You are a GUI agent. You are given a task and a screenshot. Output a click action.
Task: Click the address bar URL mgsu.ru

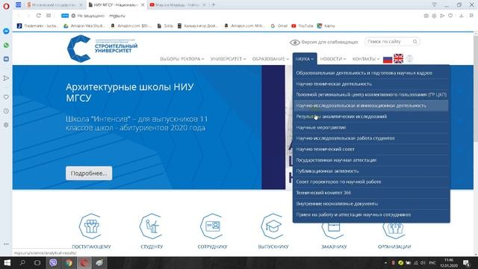pyautogui.click(x=117, y=16)
